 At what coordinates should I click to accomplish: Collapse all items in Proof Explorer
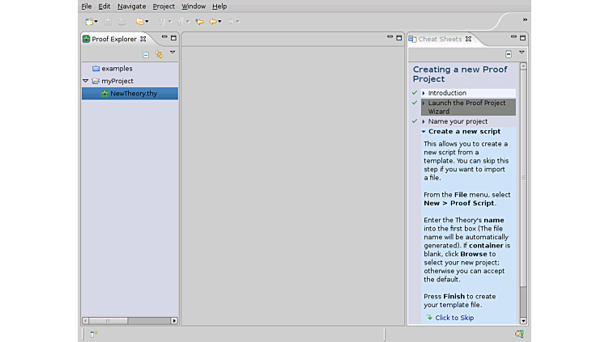[146, 54]
